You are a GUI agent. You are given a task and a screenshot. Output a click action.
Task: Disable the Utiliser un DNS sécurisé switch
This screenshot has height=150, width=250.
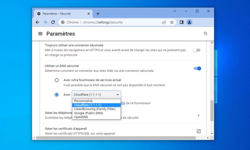[197, 68]
